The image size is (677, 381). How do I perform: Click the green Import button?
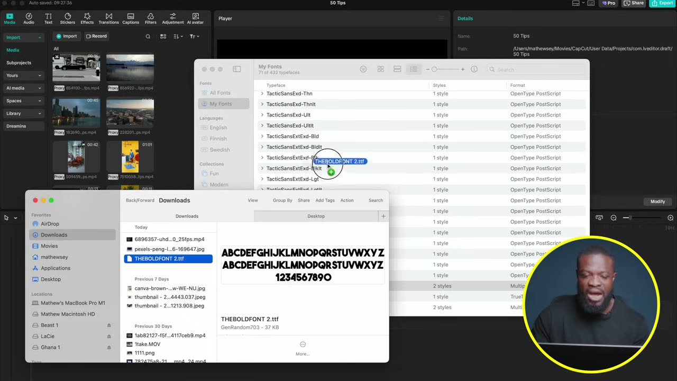click(x=67, y=36)
